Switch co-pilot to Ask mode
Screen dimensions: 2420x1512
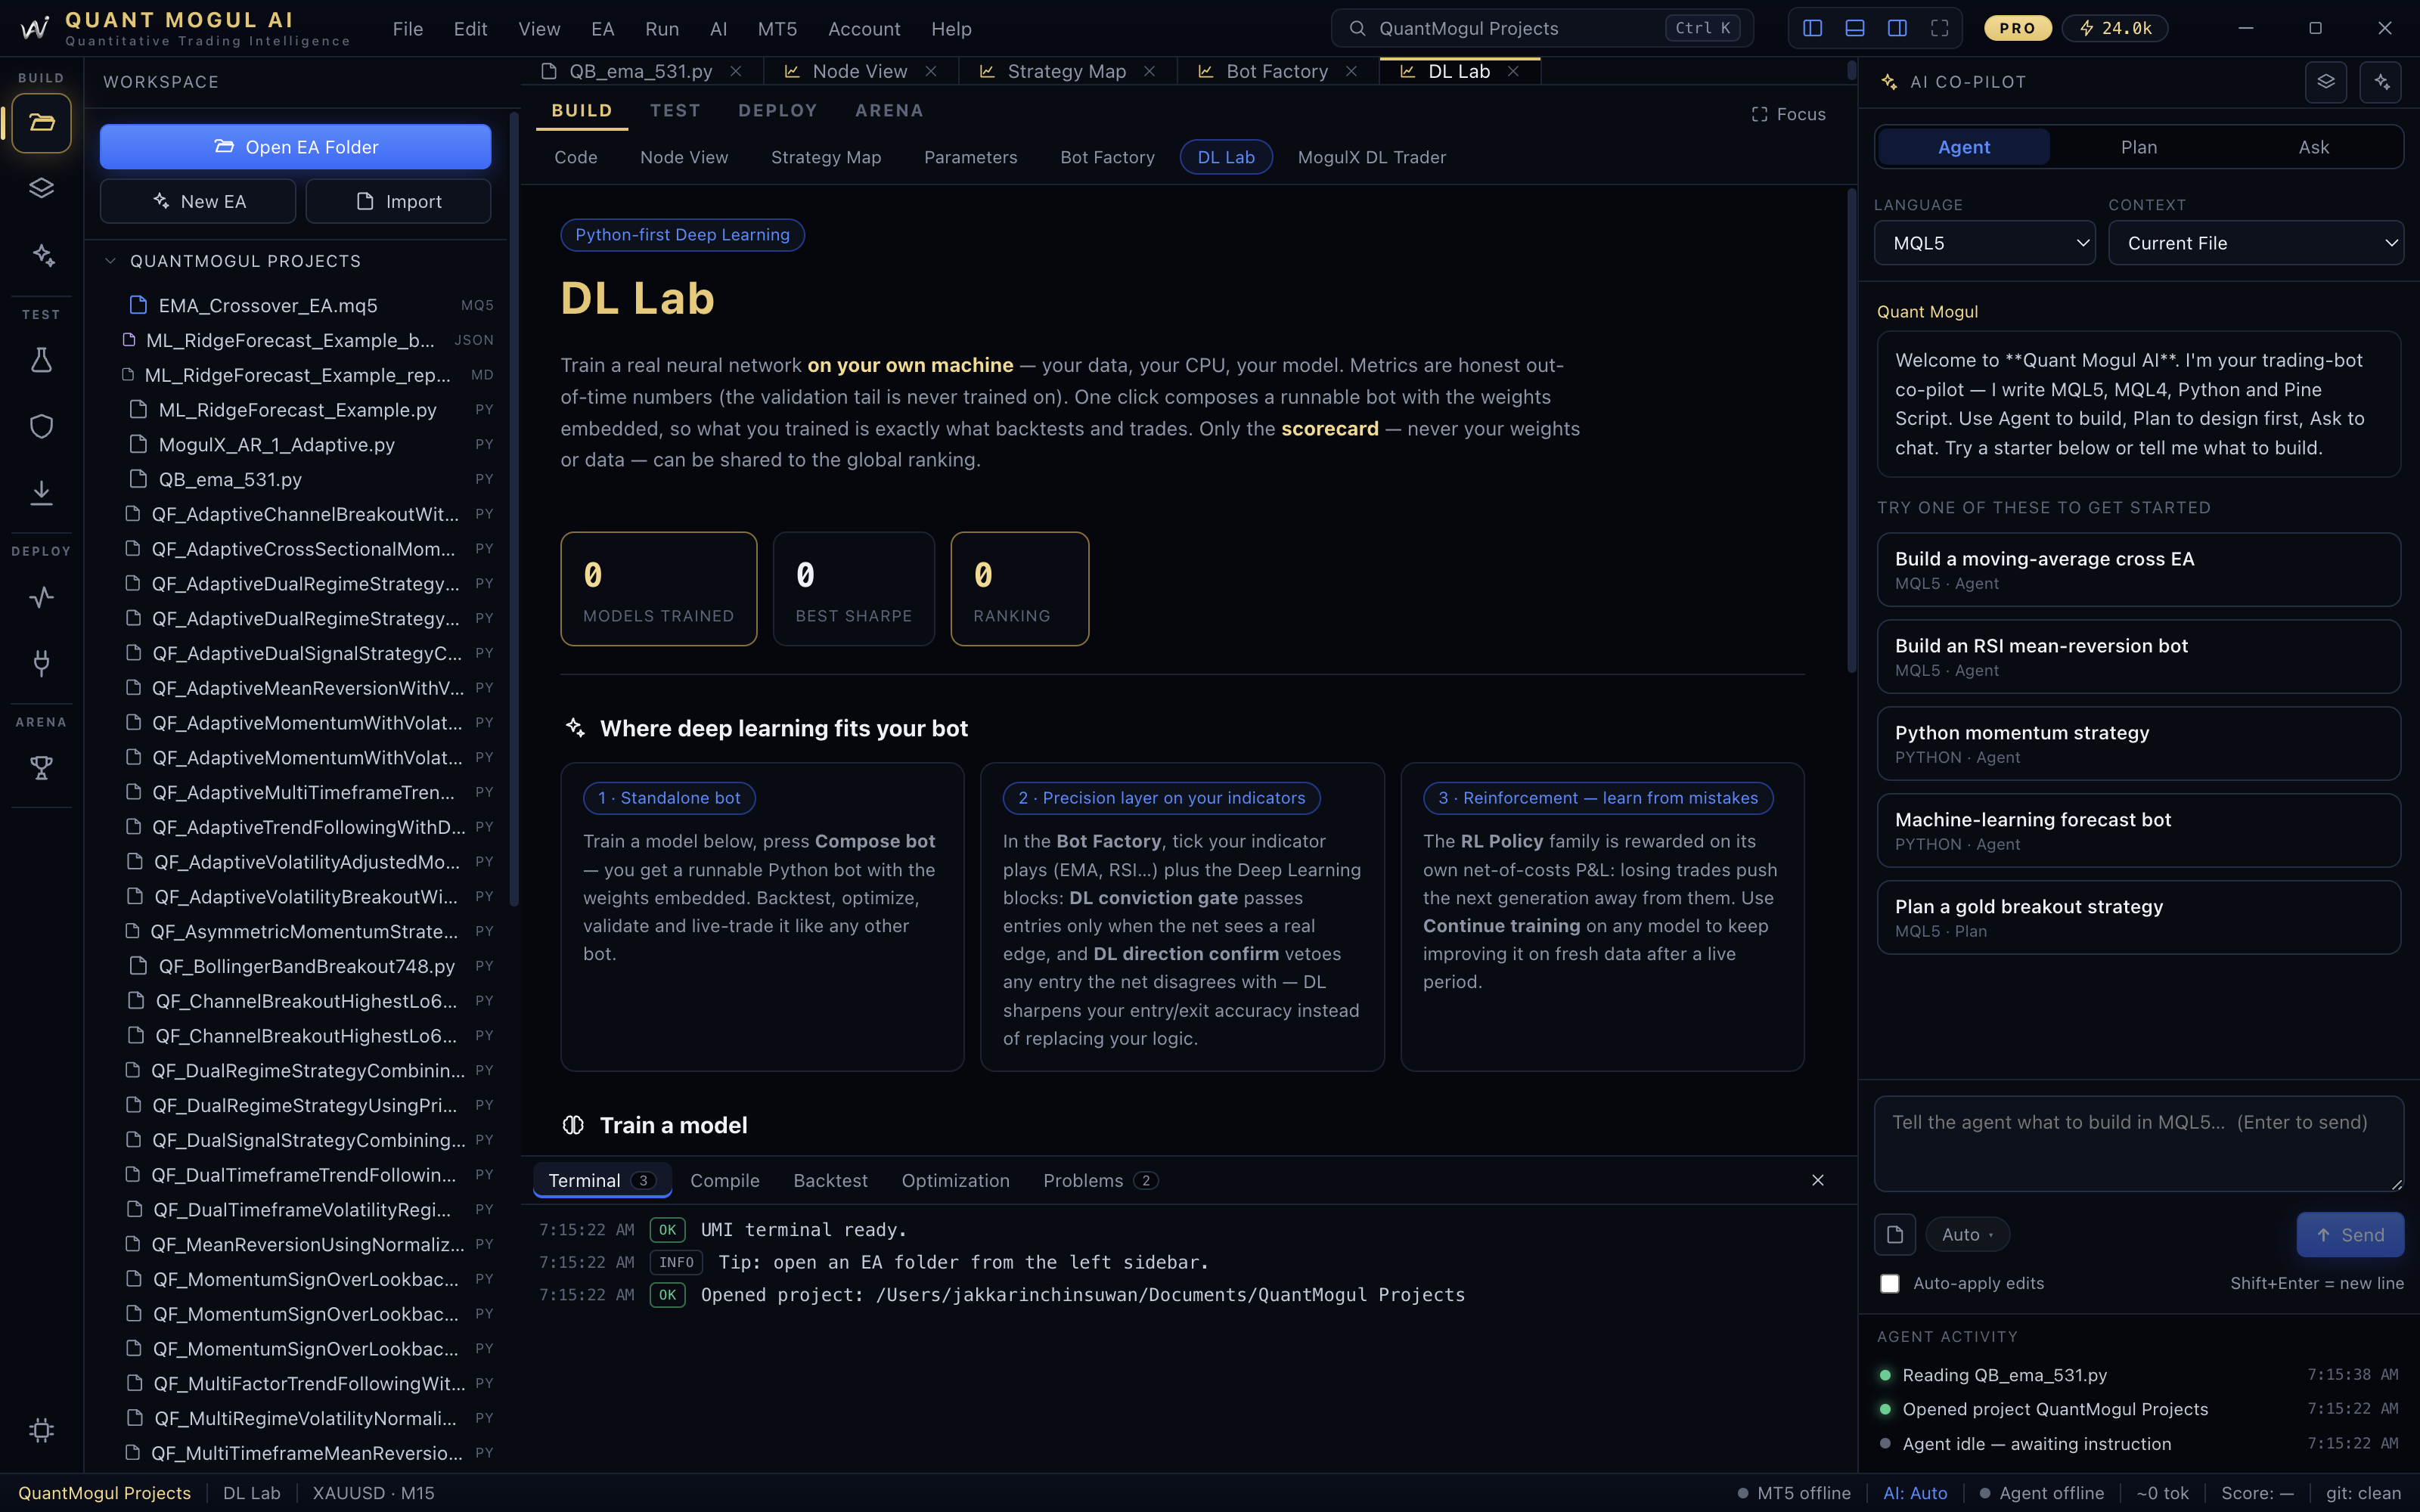pyautogui.click(x=2313, y=147)
